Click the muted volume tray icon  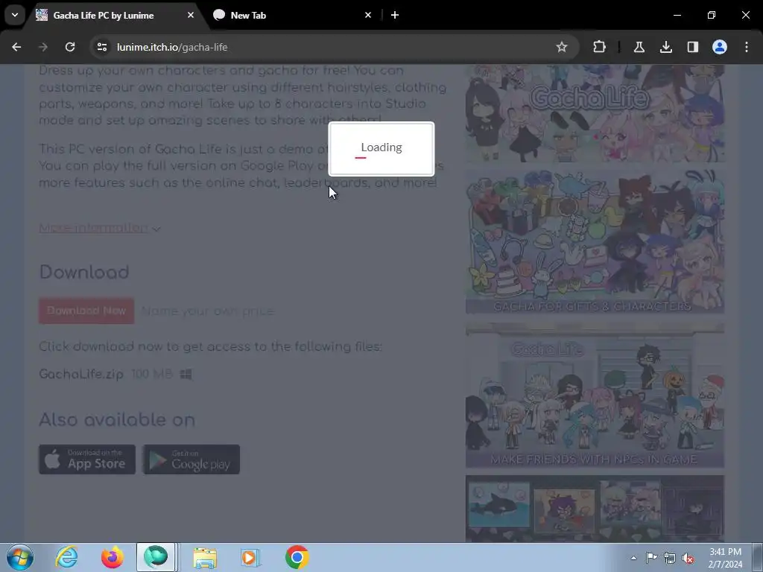click(x=688, y=558)
